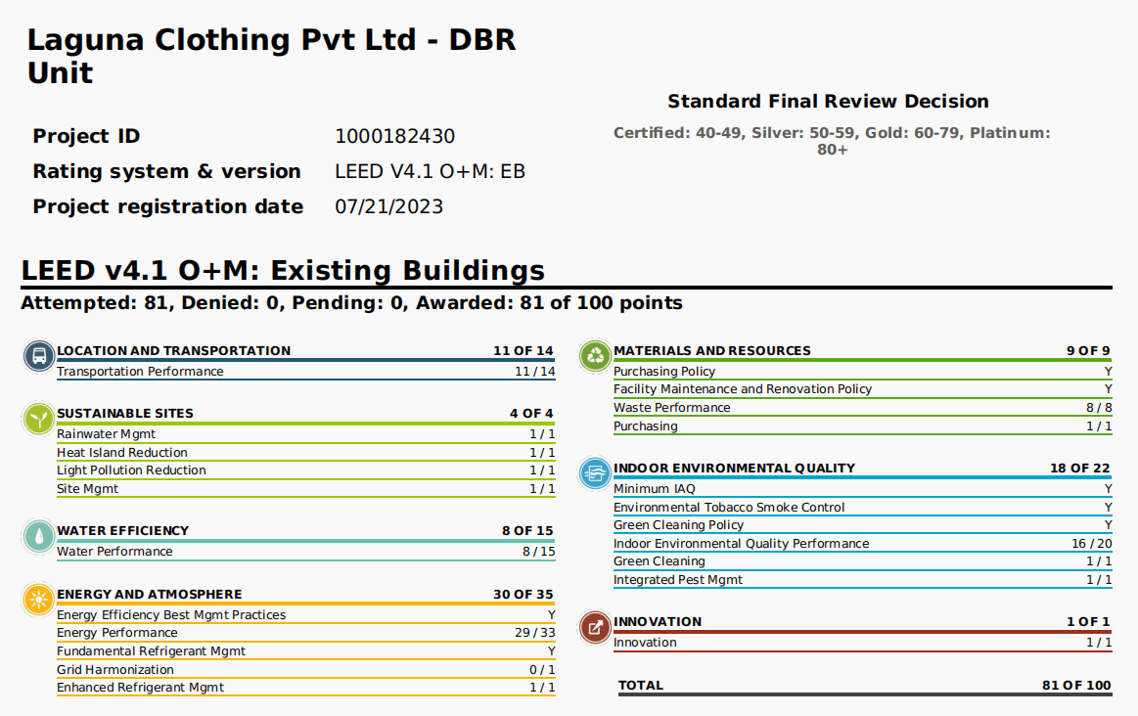
Task: Click the 'Light Pollution Reduction' credit
Action: pos(131,470)
